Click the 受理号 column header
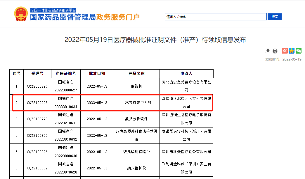 pyautogui.click(x=37, y=74)
